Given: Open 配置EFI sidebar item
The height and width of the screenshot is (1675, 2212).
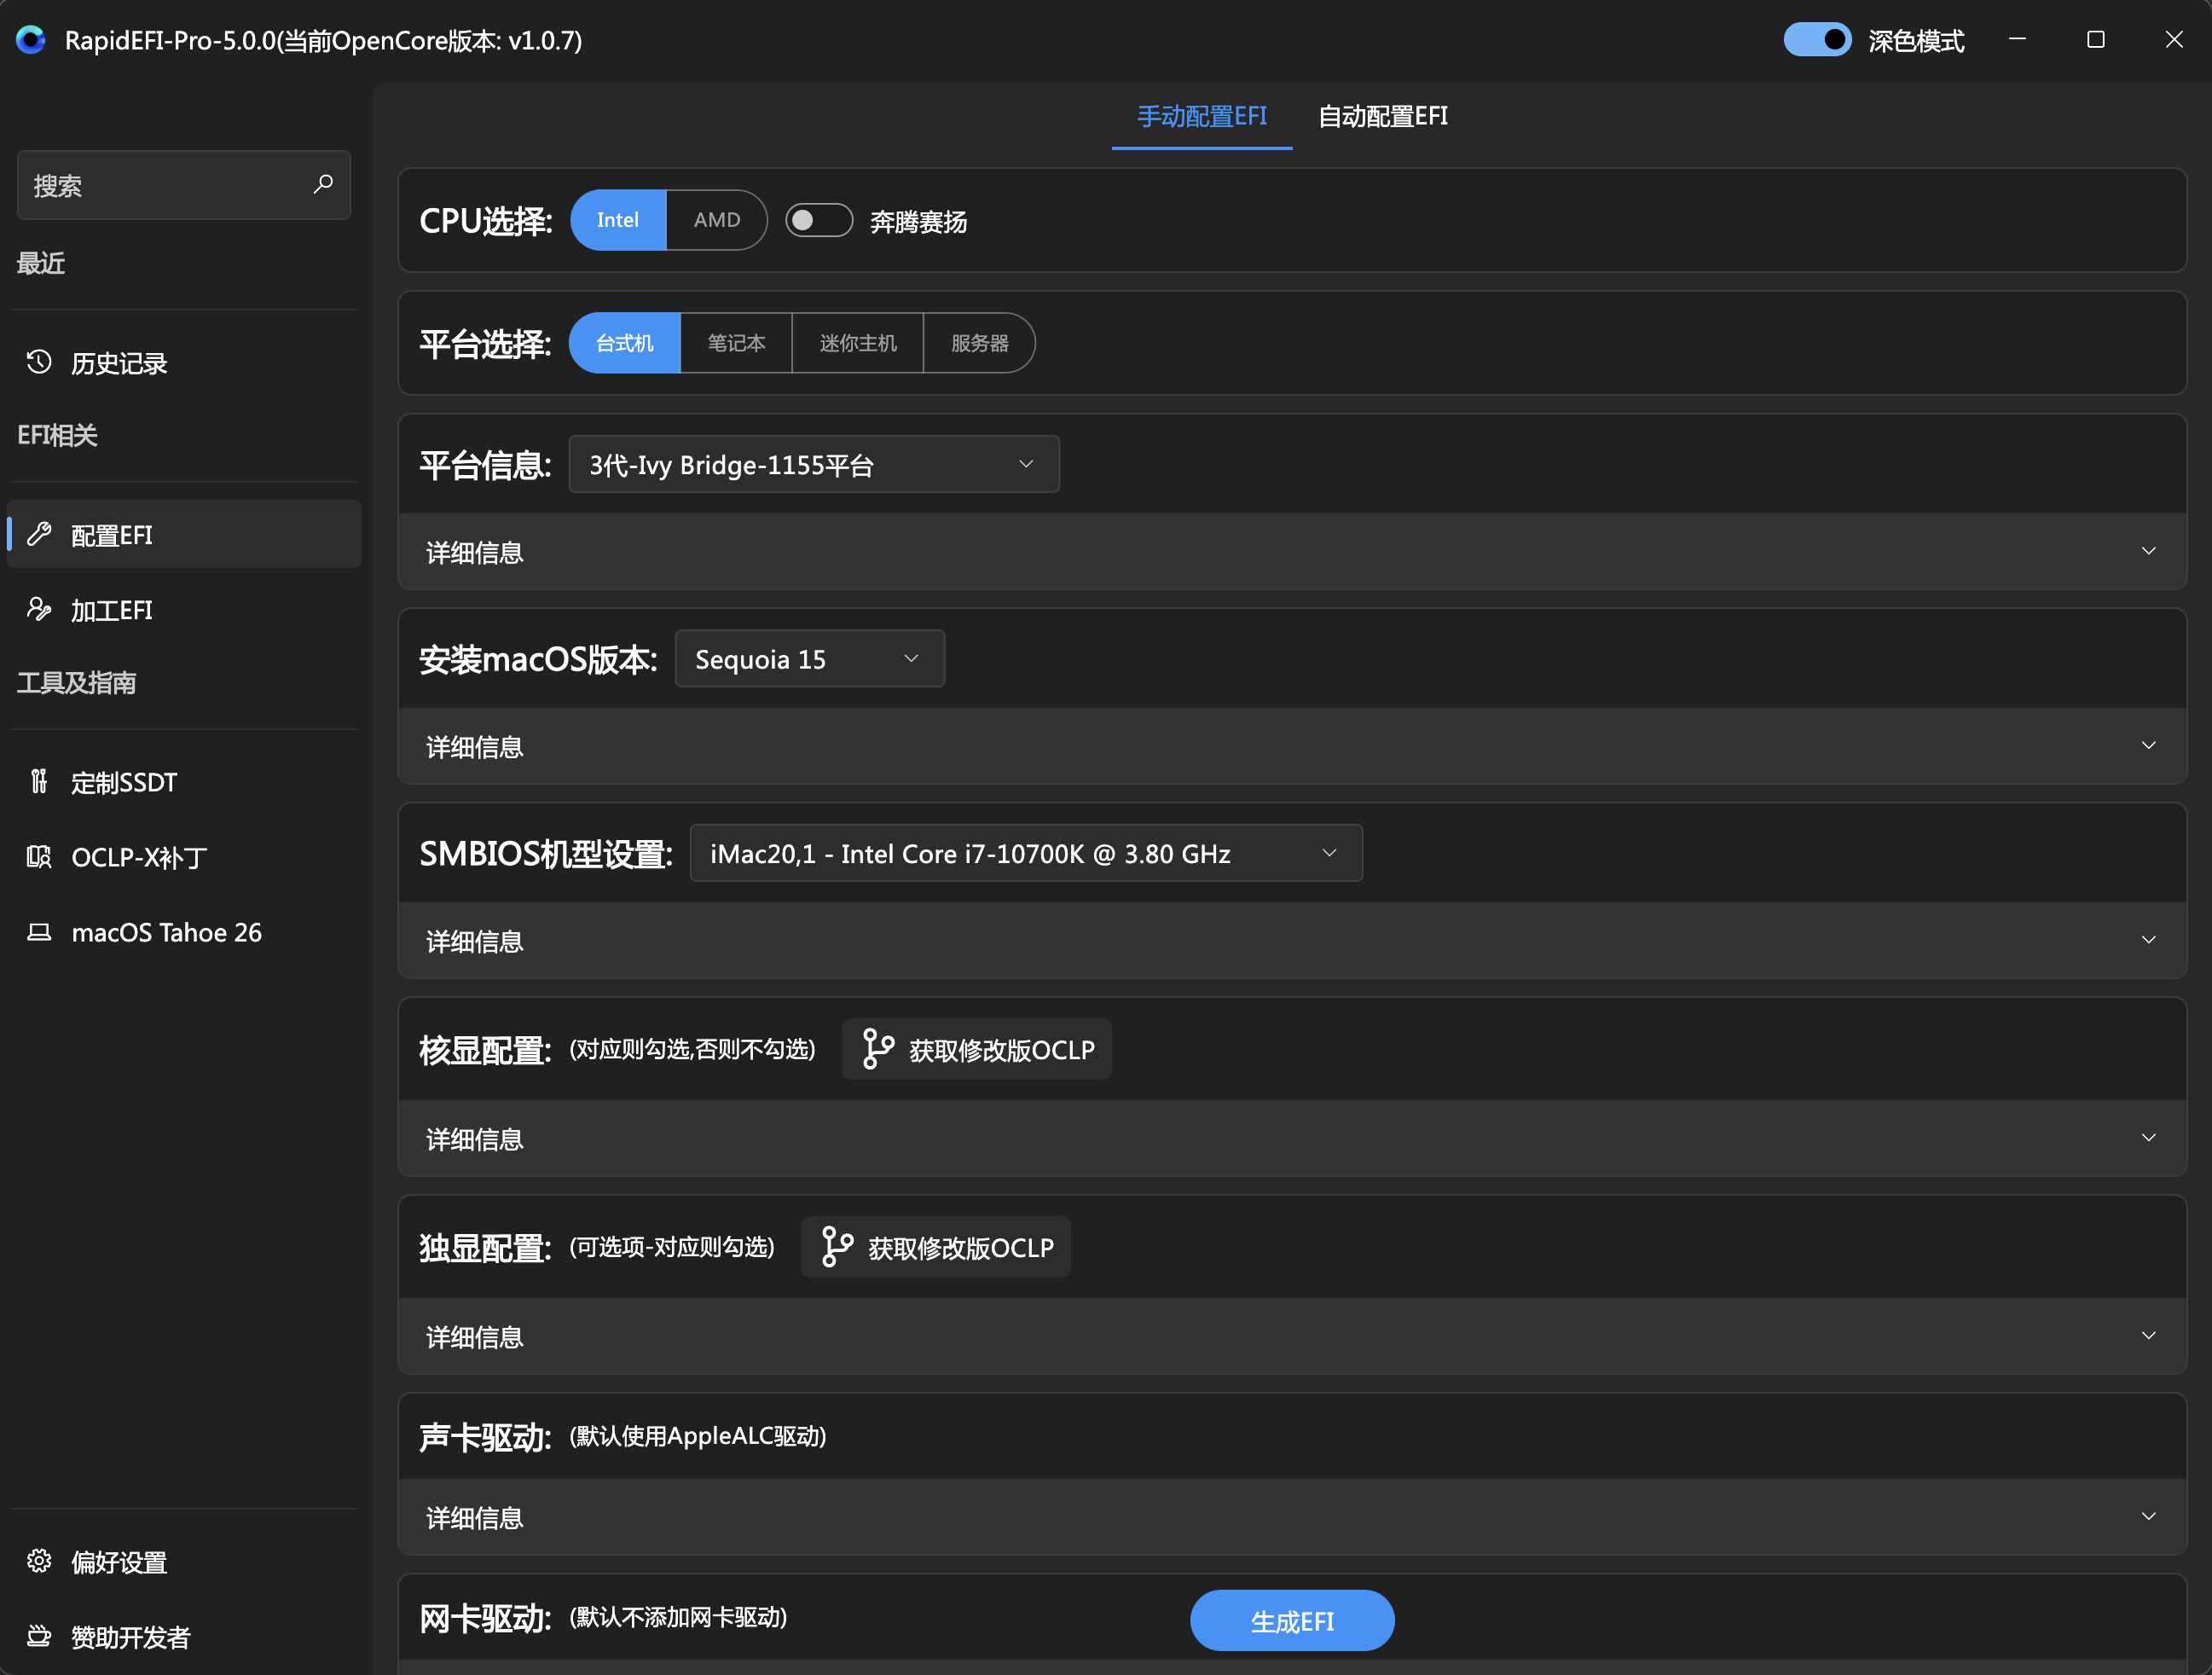Looking at the screenshot, I should [x=184, y=534].
